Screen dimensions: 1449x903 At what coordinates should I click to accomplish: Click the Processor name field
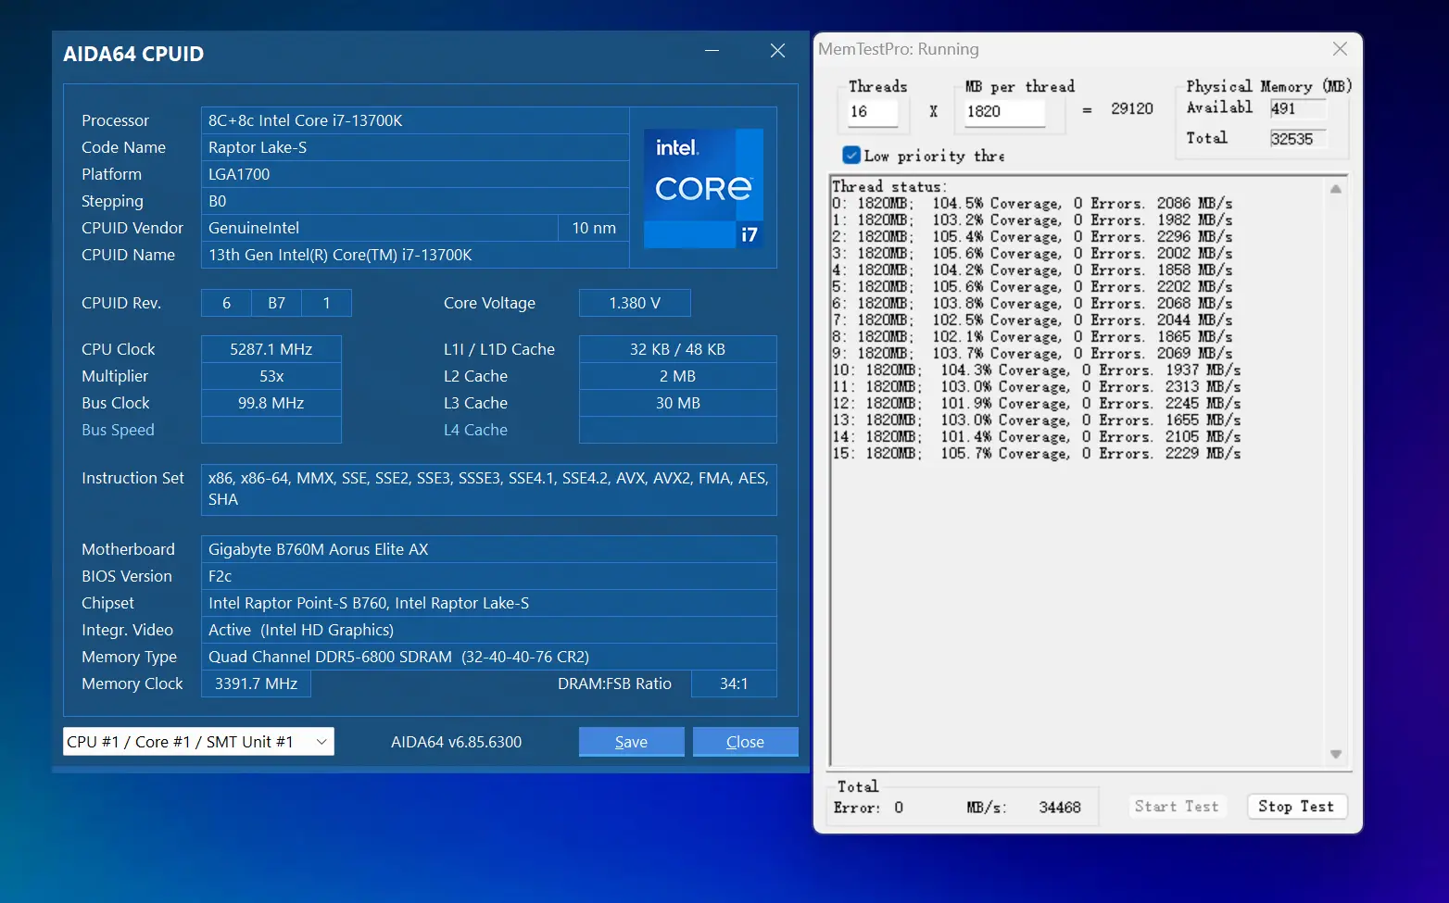pos(414,120)
